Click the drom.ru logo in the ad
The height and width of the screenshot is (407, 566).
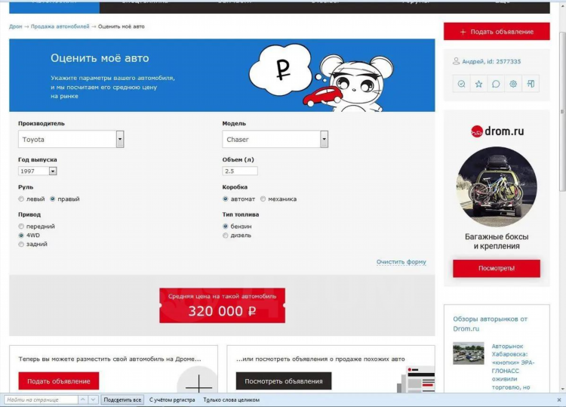pos(497,131)
